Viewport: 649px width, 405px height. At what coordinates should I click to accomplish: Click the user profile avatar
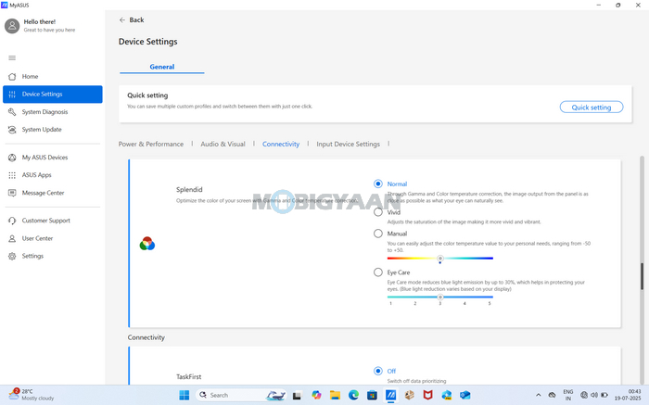(12, 26)
